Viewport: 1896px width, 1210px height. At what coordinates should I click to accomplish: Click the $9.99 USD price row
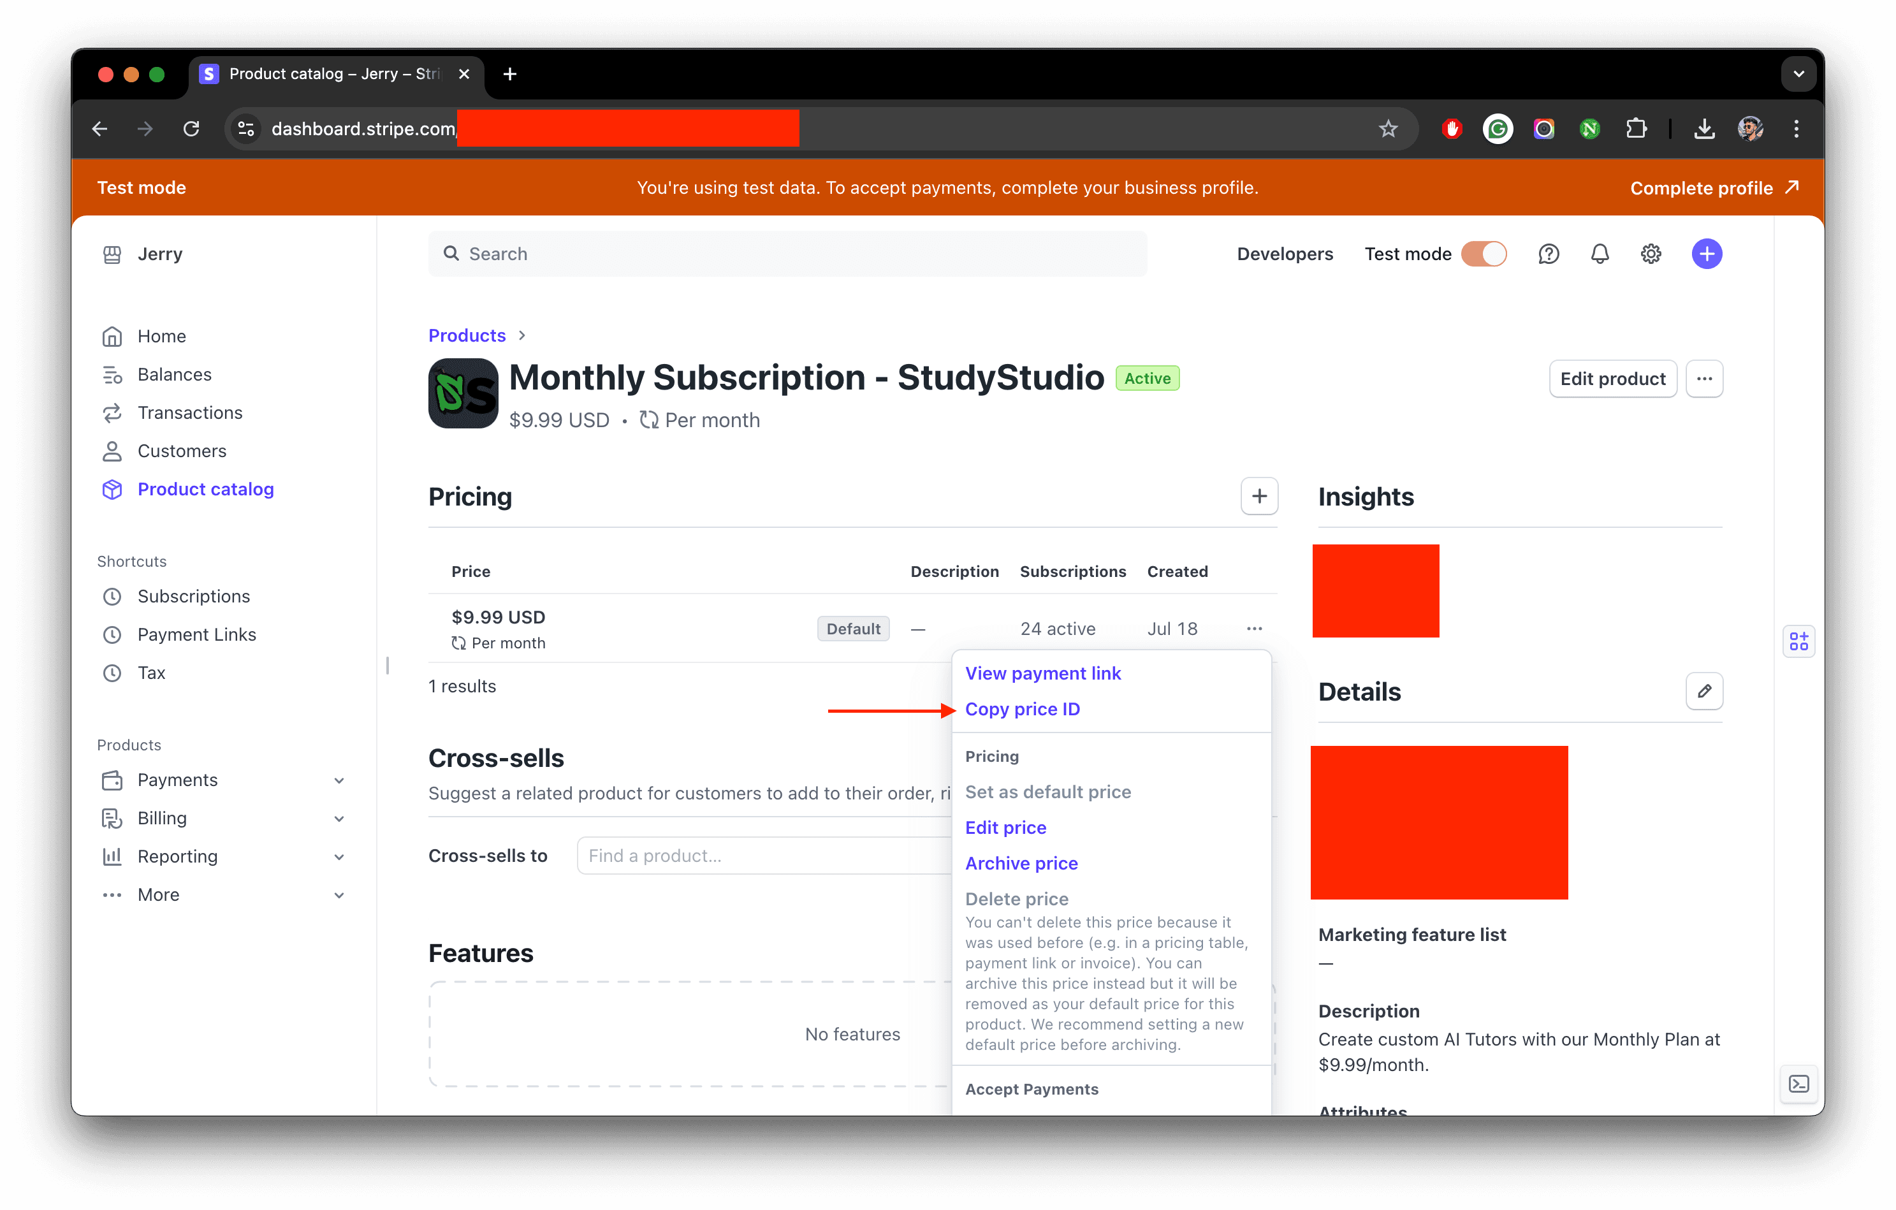click(852, 628)
